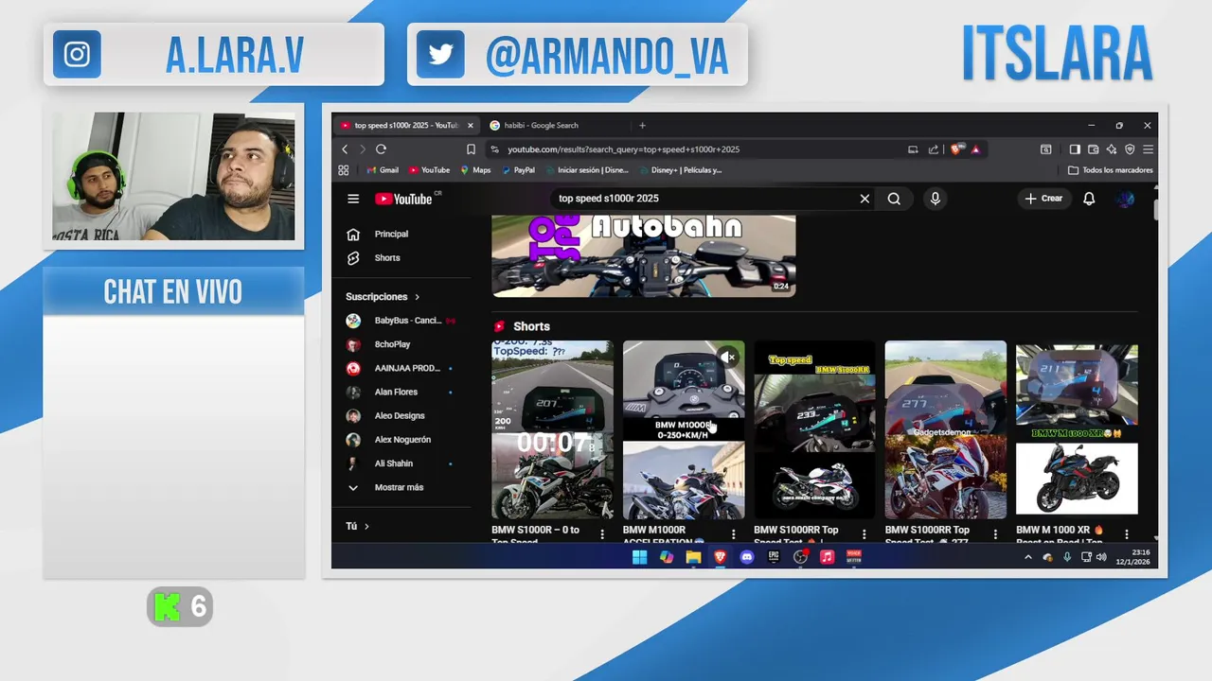The height and width of the screenshot is (681, 1212).
Task: Start voice search with the microphone
Action: (936, 199)
